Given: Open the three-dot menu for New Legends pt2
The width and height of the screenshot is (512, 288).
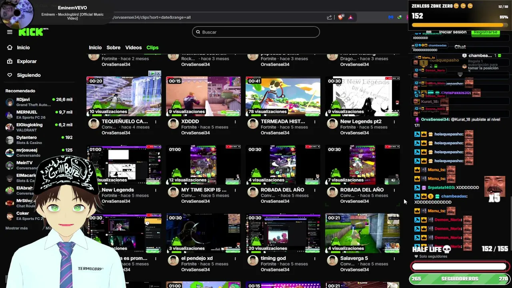Looking at the screenshot, I should [394, 122].
